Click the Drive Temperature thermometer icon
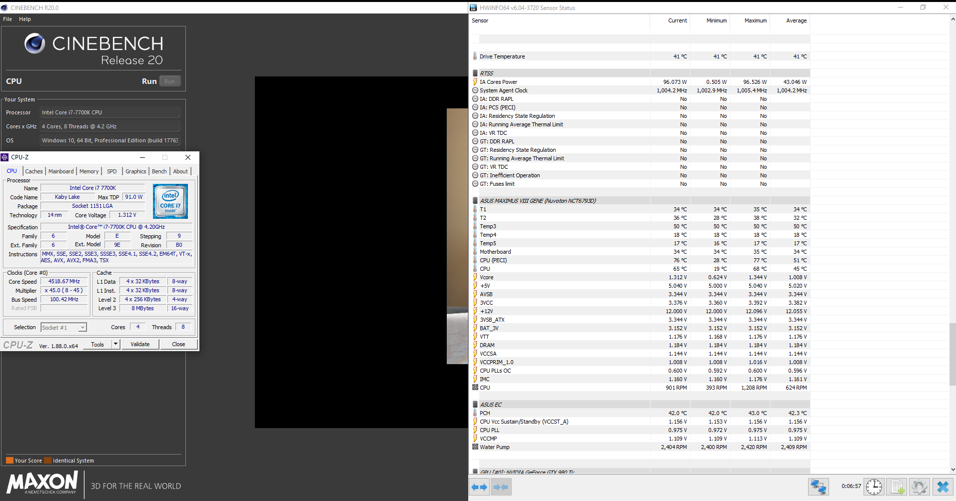Viewport: 956px width, 501px height. 475,56
